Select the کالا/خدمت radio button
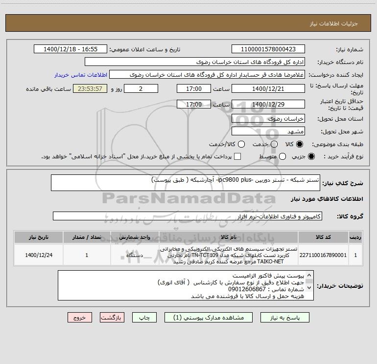This screenshot has height=364, width=377. coord(241,144)
